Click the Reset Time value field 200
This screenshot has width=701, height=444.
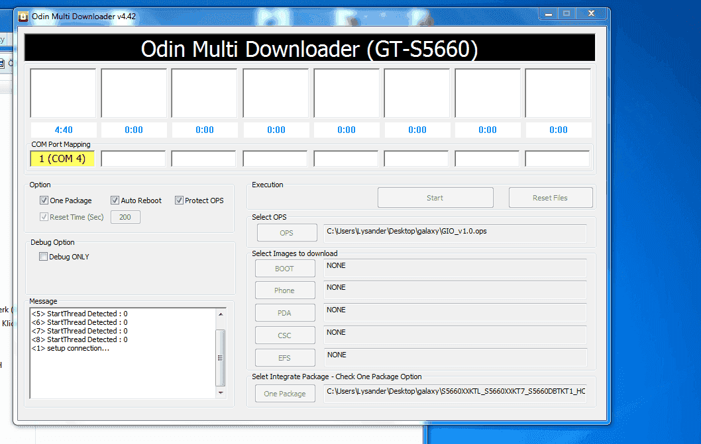[x=125, y=217]
